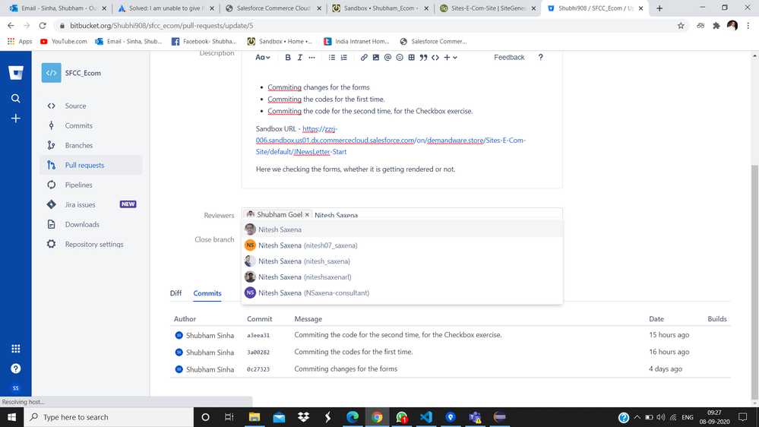Click the Date column header
The height and width of the screenshot is (427, 759).
click(x=656, y=319)
